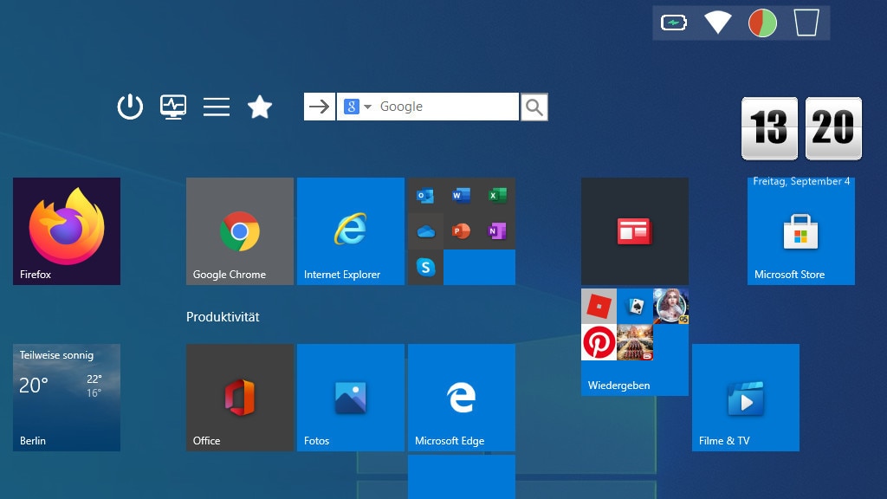This screenshot has width=887, height=499.
Task: Open the Berlin weather tile
Action: pos(67,397)
